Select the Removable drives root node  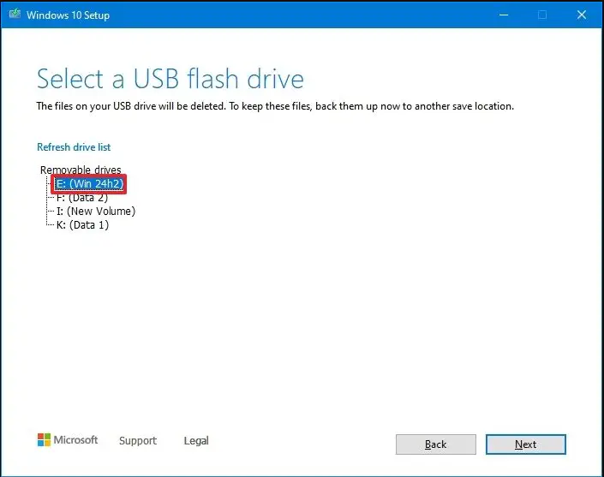[81, 170]
